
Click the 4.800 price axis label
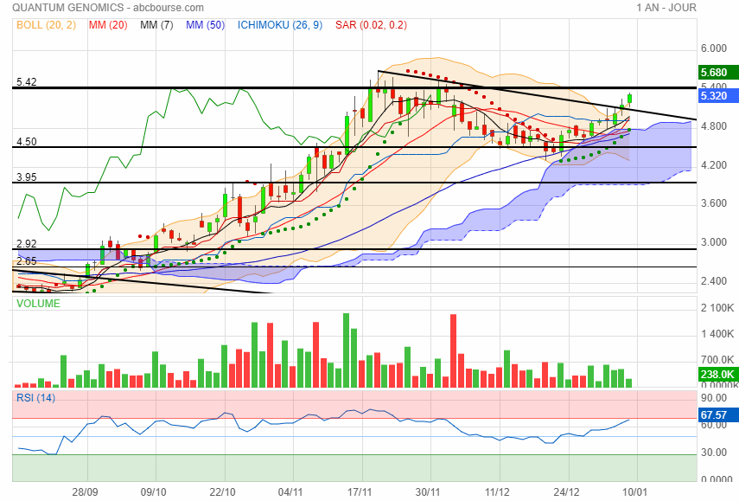click(x=714, y=126)
